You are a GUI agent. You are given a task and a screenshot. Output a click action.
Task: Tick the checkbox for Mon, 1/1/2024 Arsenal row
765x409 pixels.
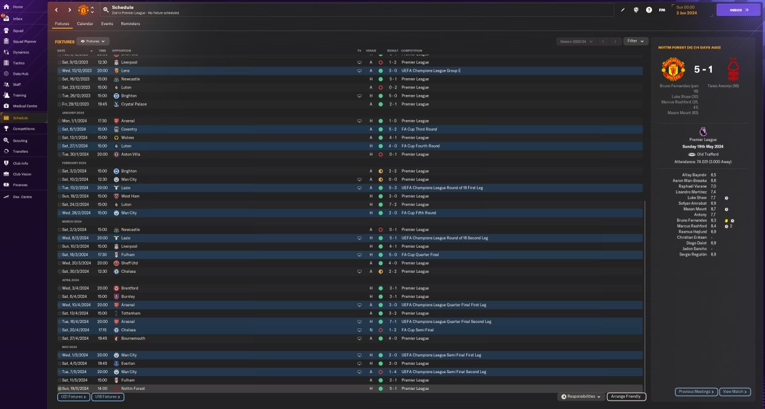[60, 121]
